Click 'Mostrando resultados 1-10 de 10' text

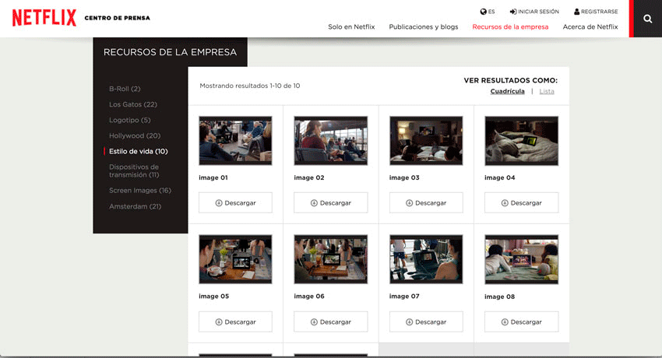[x=250, y=86]
